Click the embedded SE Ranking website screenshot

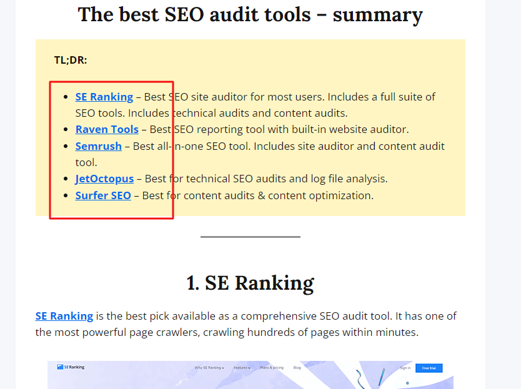coord(250,375)
